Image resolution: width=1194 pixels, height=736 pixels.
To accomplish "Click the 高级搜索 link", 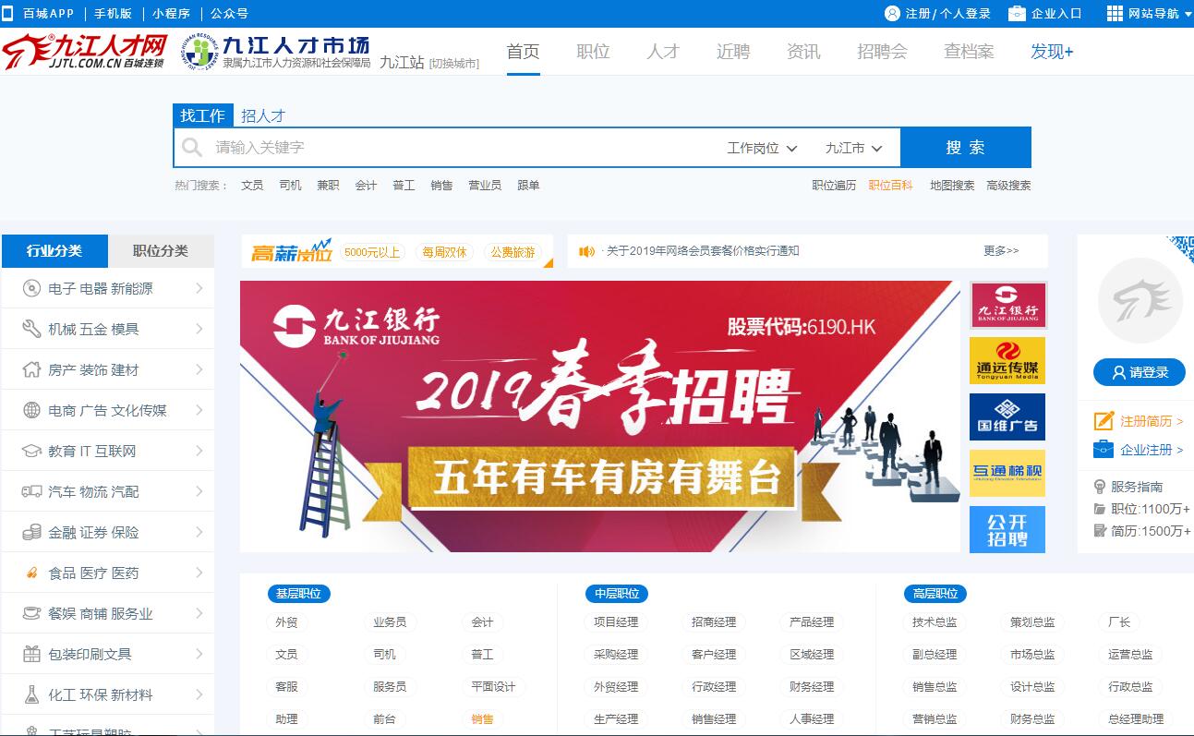I will (x=1008, y=186).
